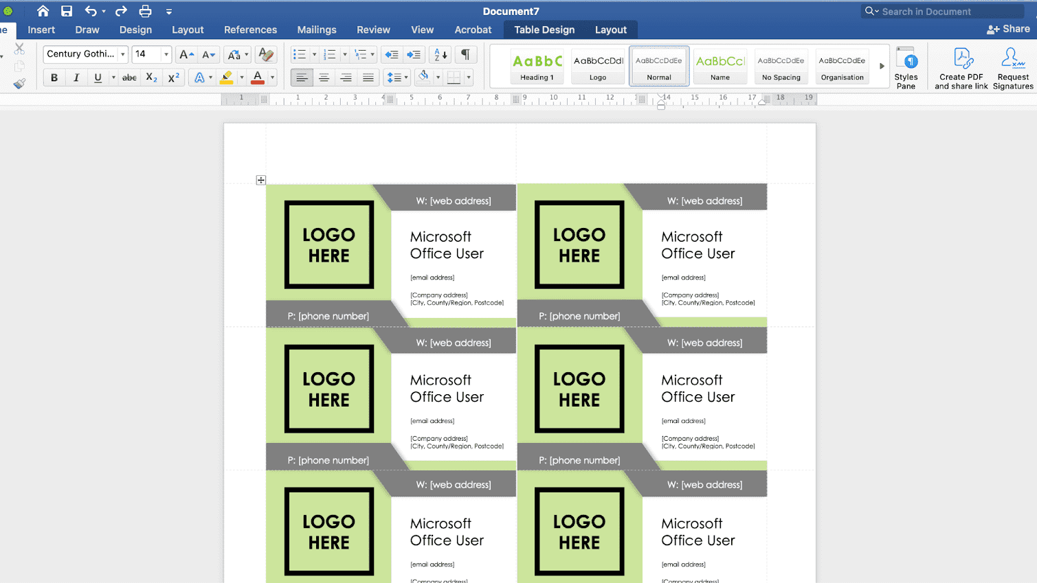The height and width of the screenshot is (583, 1037).
Task: Click the Print icon
Action: click(x=145, y=11)
